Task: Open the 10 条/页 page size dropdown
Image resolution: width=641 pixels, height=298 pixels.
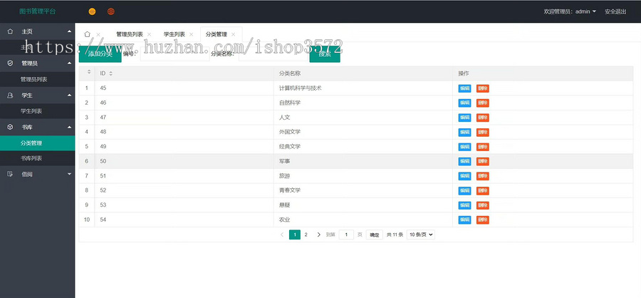Action: pos(421,235)
